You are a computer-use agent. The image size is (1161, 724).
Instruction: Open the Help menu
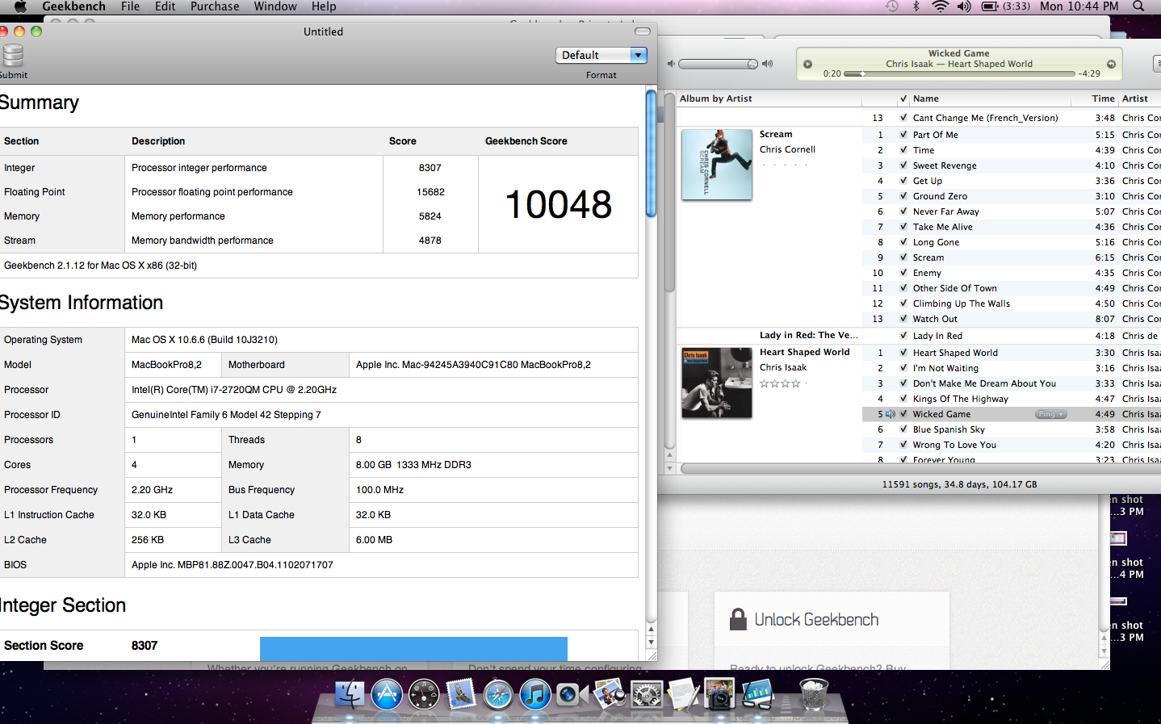324,6
